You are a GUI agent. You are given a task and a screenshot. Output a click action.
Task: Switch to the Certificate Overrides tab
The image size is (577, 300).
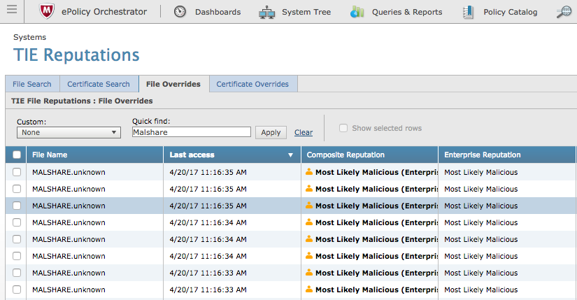click(252, 84)
